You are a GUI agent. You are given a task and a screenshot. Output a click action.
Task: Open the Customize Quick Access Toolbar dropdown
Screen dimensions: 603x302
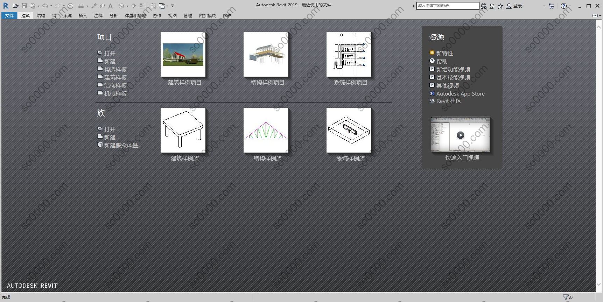(173, 6)
